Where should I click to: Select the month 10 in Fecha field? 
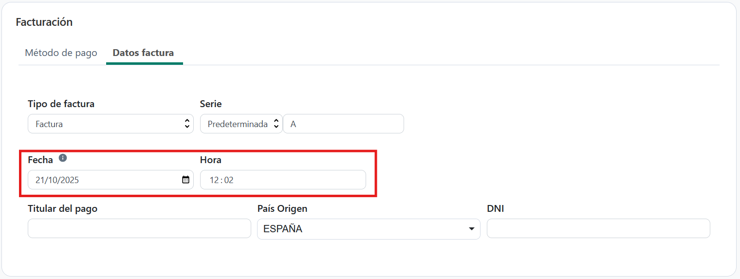coord(52,180)
